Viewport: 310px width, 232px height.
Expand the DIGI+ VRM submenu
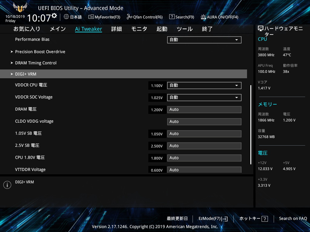point(124,74)
